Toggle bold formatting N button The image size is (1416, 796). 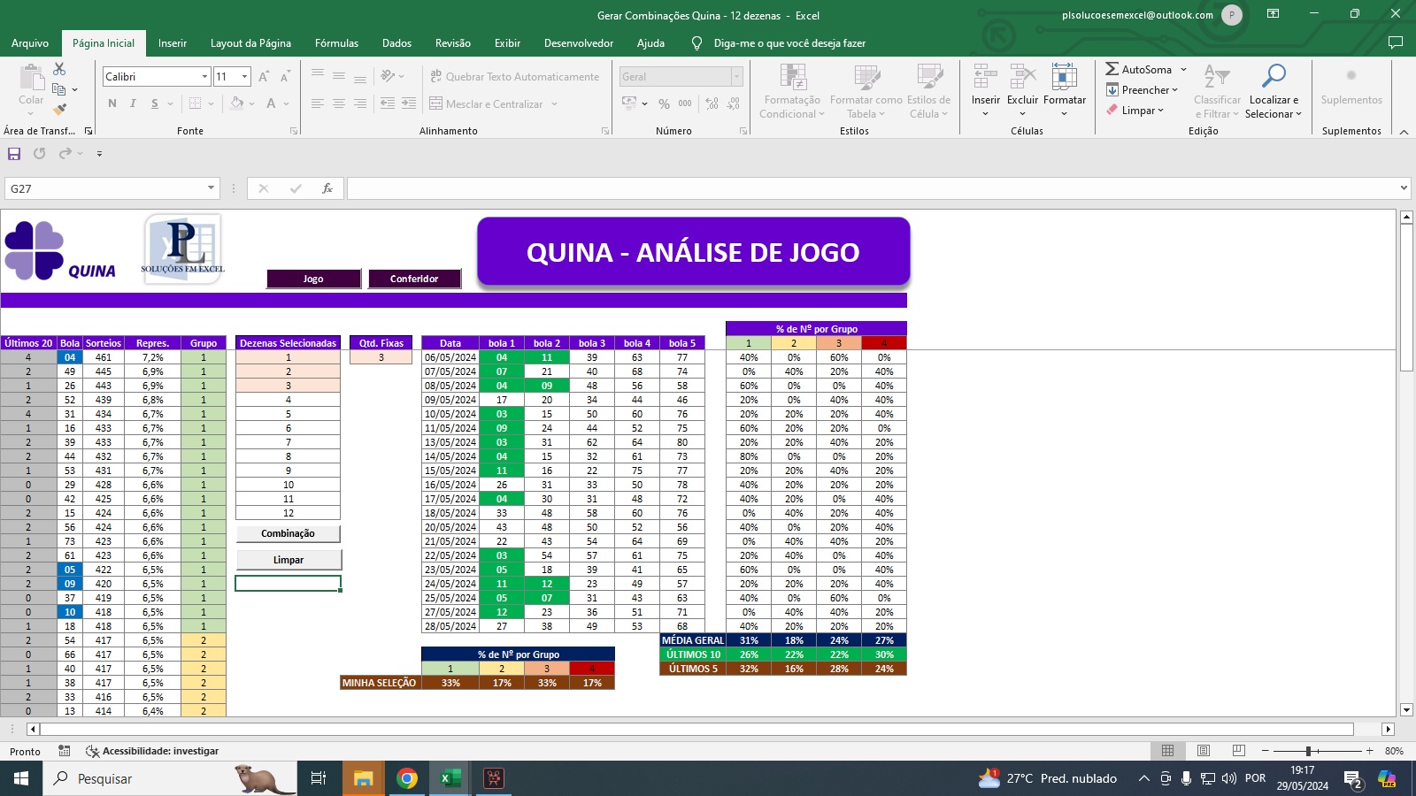(112, 103)
